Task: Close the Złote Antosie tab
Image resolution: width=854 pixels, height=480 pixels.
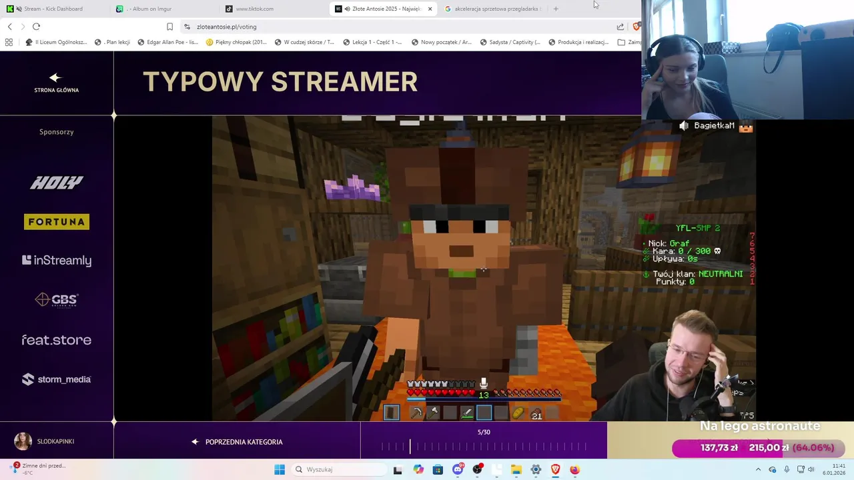Action: pos(430,9)
